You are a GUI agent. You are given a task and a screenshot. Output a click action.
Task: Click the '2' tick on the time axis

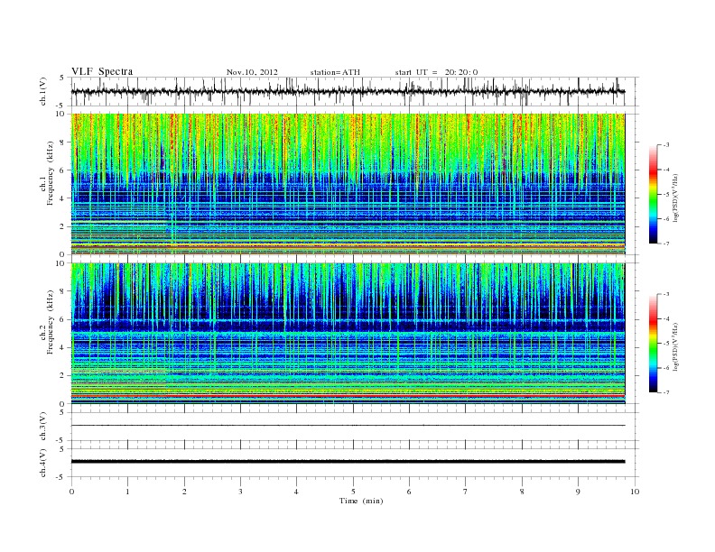(184, 492)
